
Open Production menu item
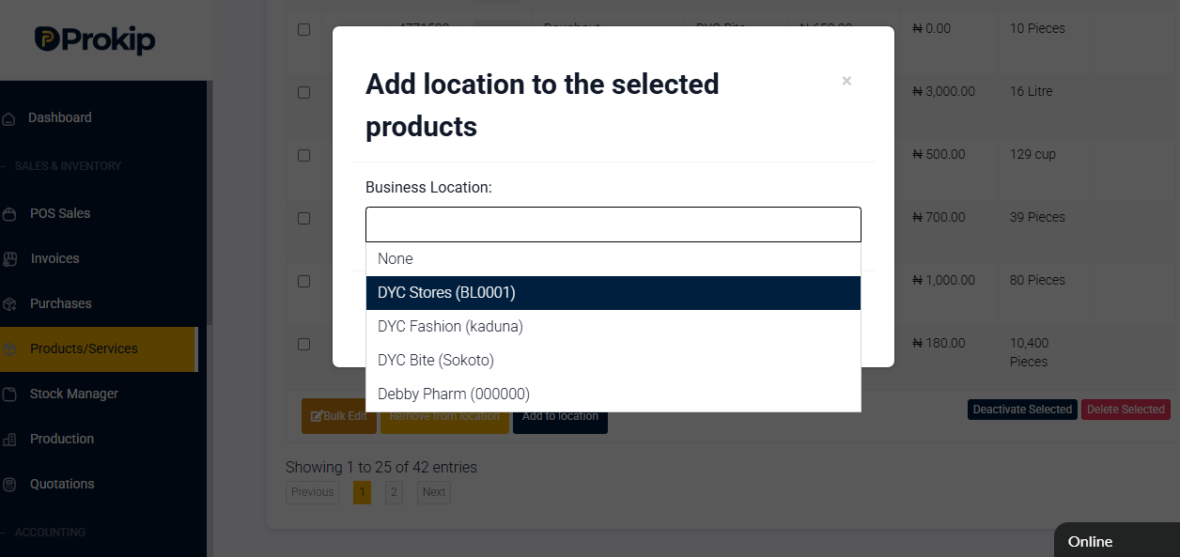click(x=62, y=439)
